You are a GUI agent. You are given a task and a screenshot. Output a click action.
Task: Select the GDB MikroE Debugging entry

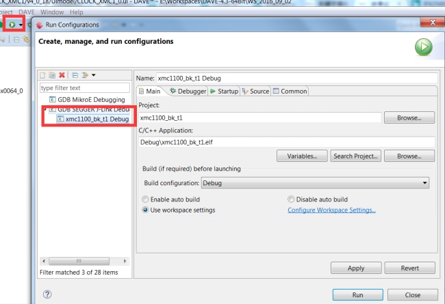pos(90,100)
